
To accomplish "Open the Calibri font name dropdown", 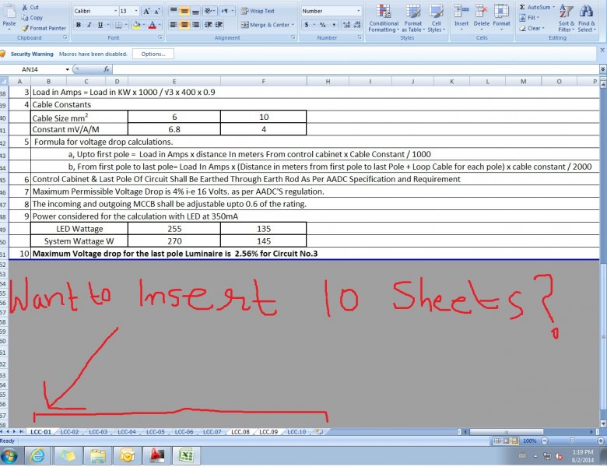I will [x=115, y=11].
